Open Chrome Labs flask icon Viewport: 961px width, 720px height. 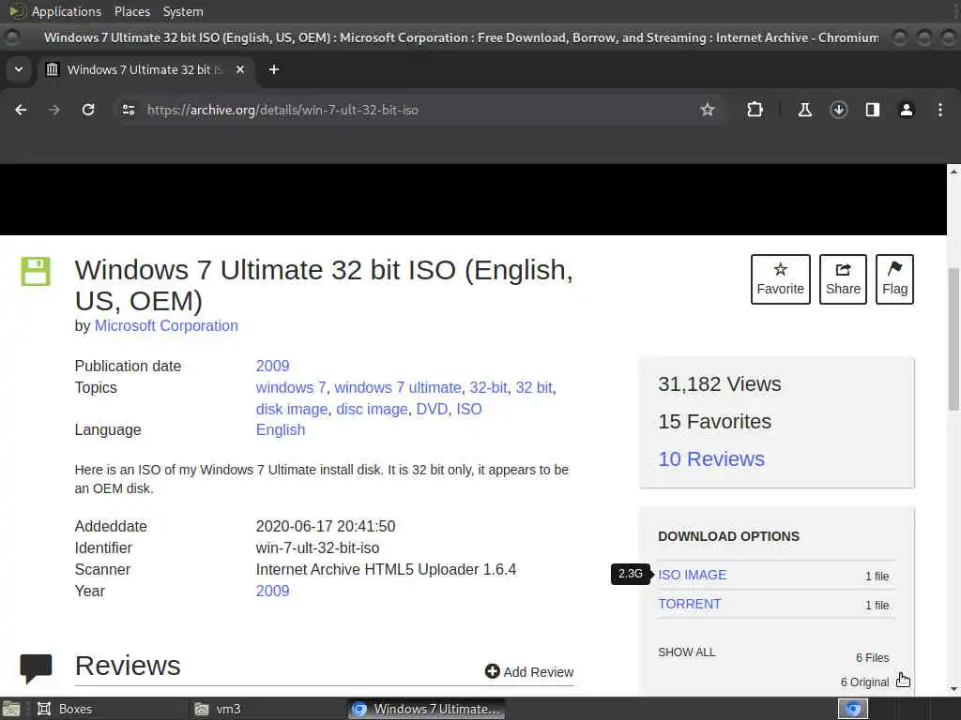click(x=804, y=110)
